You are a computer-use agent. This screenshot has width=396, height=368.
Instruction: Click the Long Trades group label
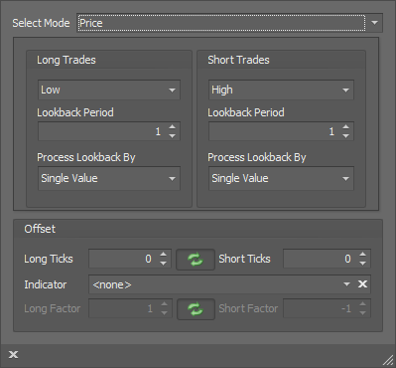pos(66,60)
